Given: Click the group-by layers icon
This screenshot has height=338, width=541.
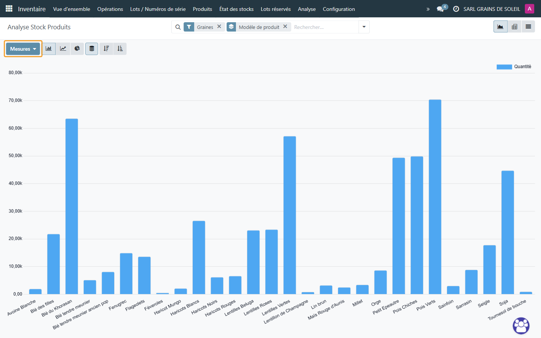Looking at the screenshot, I should click(x=231, y=27).
